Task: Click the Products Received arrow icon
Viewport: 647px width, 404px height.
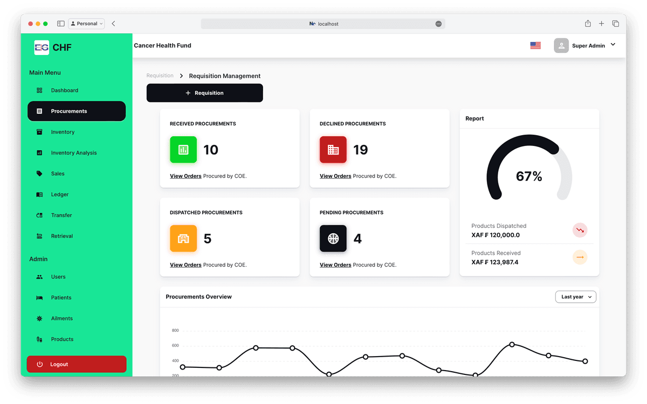Action: coord(580,257)
